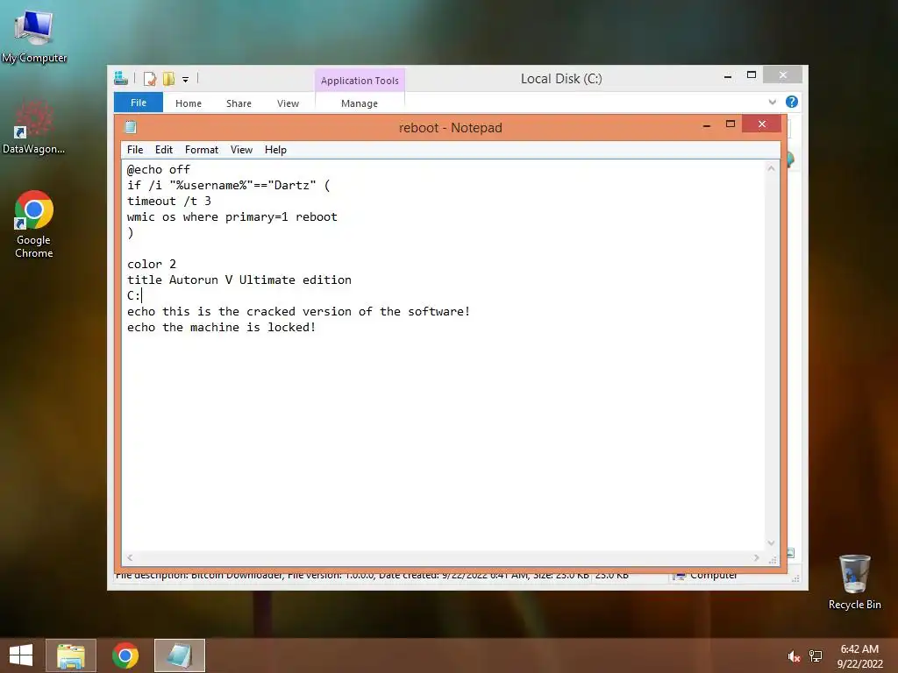The image size is (898, 673).
Task: Open Notepad Format menu
Action: [x=202, y=149]
